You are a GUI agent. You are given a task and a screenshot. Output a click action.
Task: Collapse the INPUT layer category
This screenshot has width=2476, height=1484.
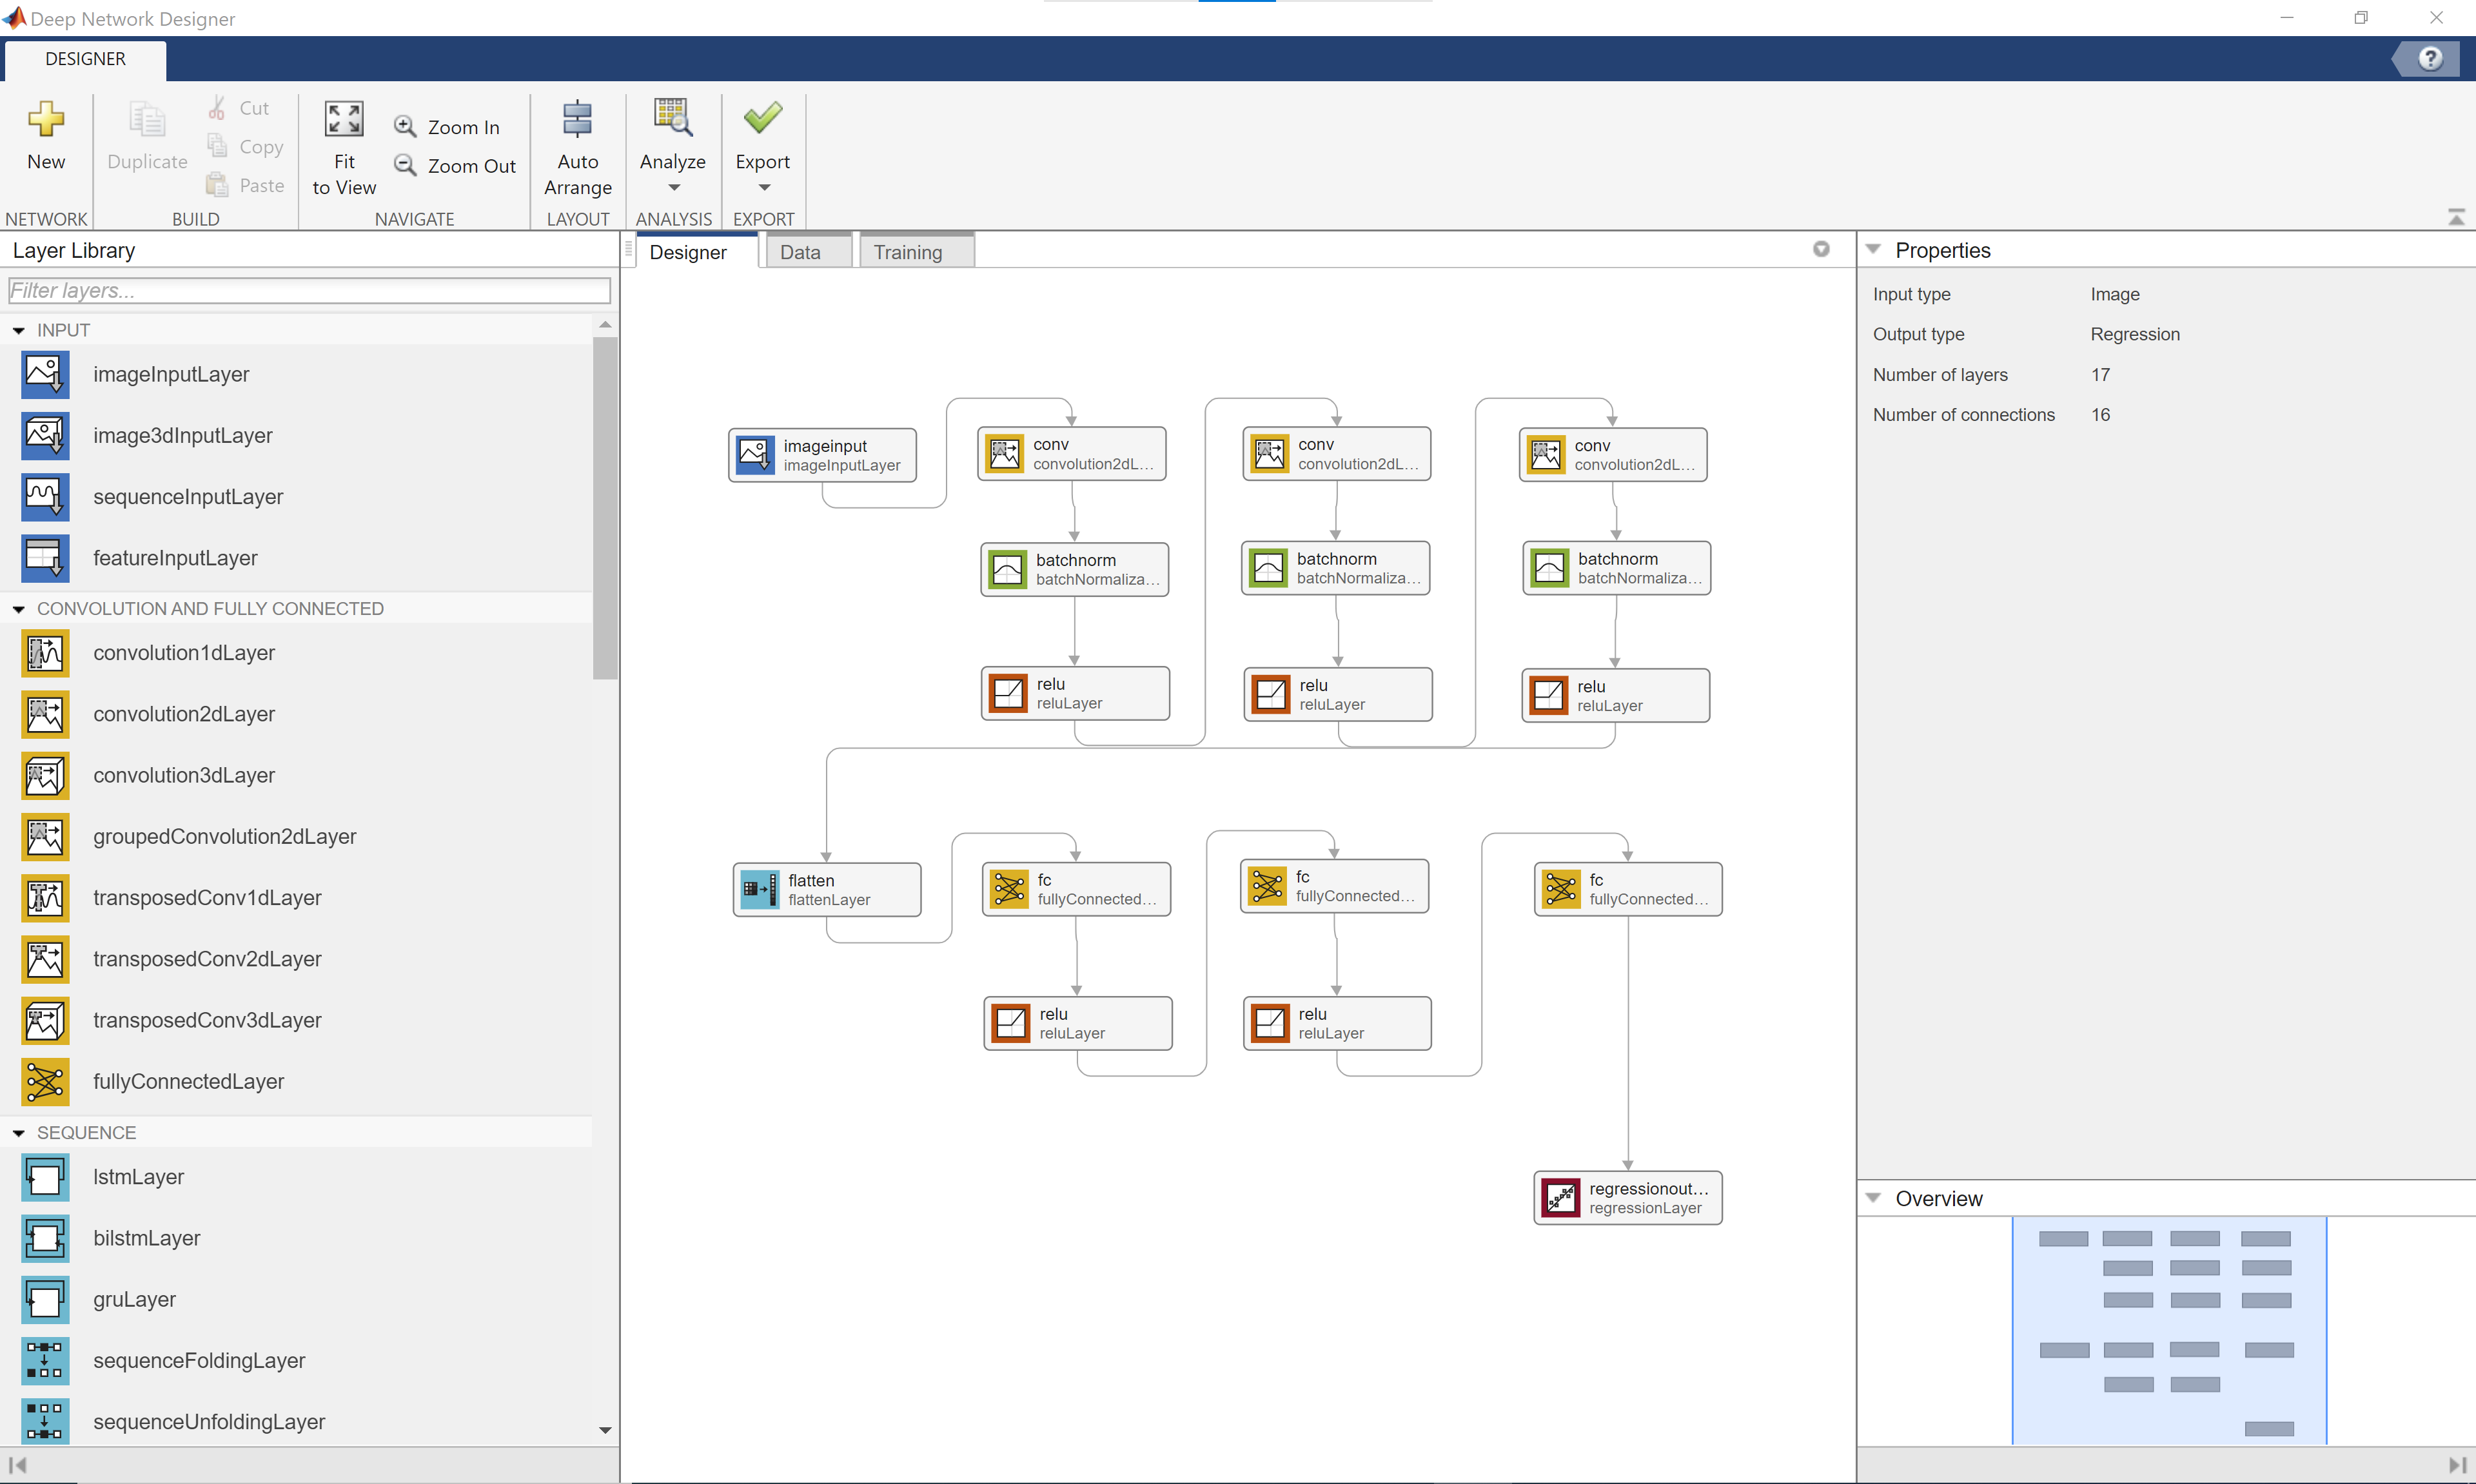coord(18,330)
